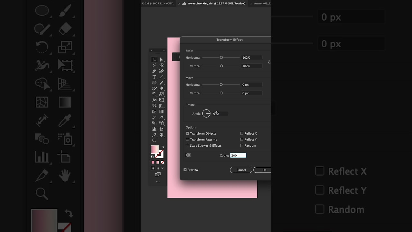Choose the Perspective Grid tool
The image size is (412, 232).
coord(162,106)
